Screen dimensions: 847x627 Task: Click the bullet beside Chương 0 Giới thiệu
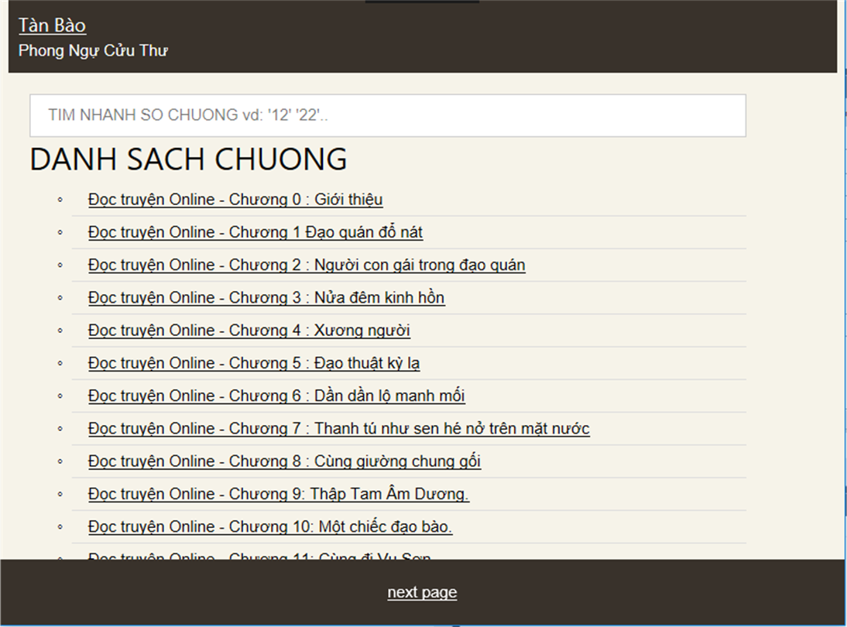point(60,200)
